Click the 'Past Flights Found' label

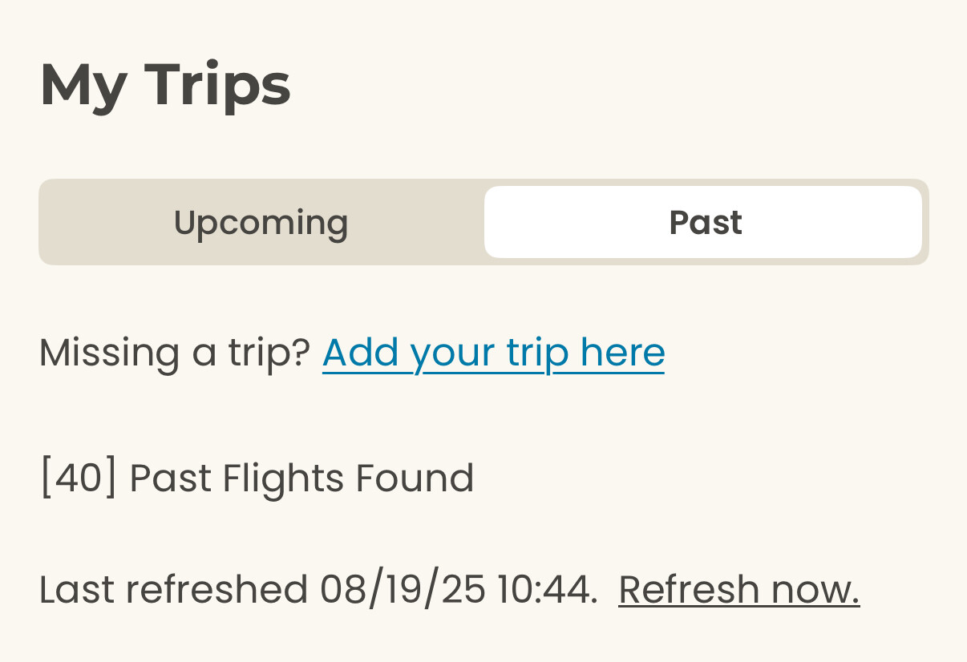click(301, 478)
